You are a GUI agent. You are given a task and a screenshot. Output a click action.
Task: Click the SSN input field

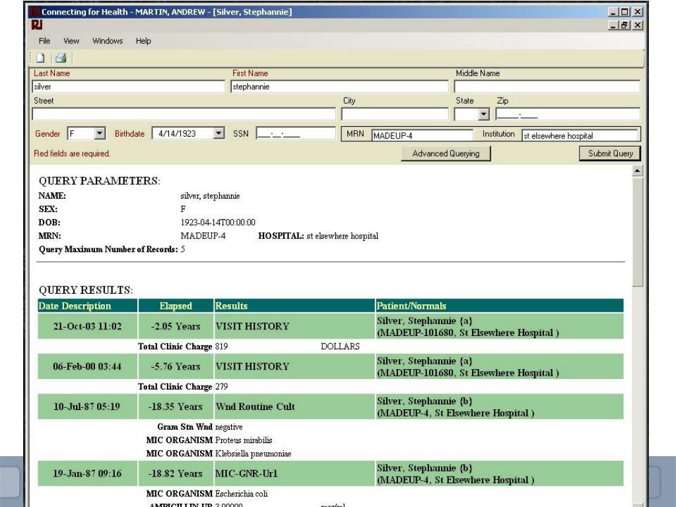coord(295,133)
